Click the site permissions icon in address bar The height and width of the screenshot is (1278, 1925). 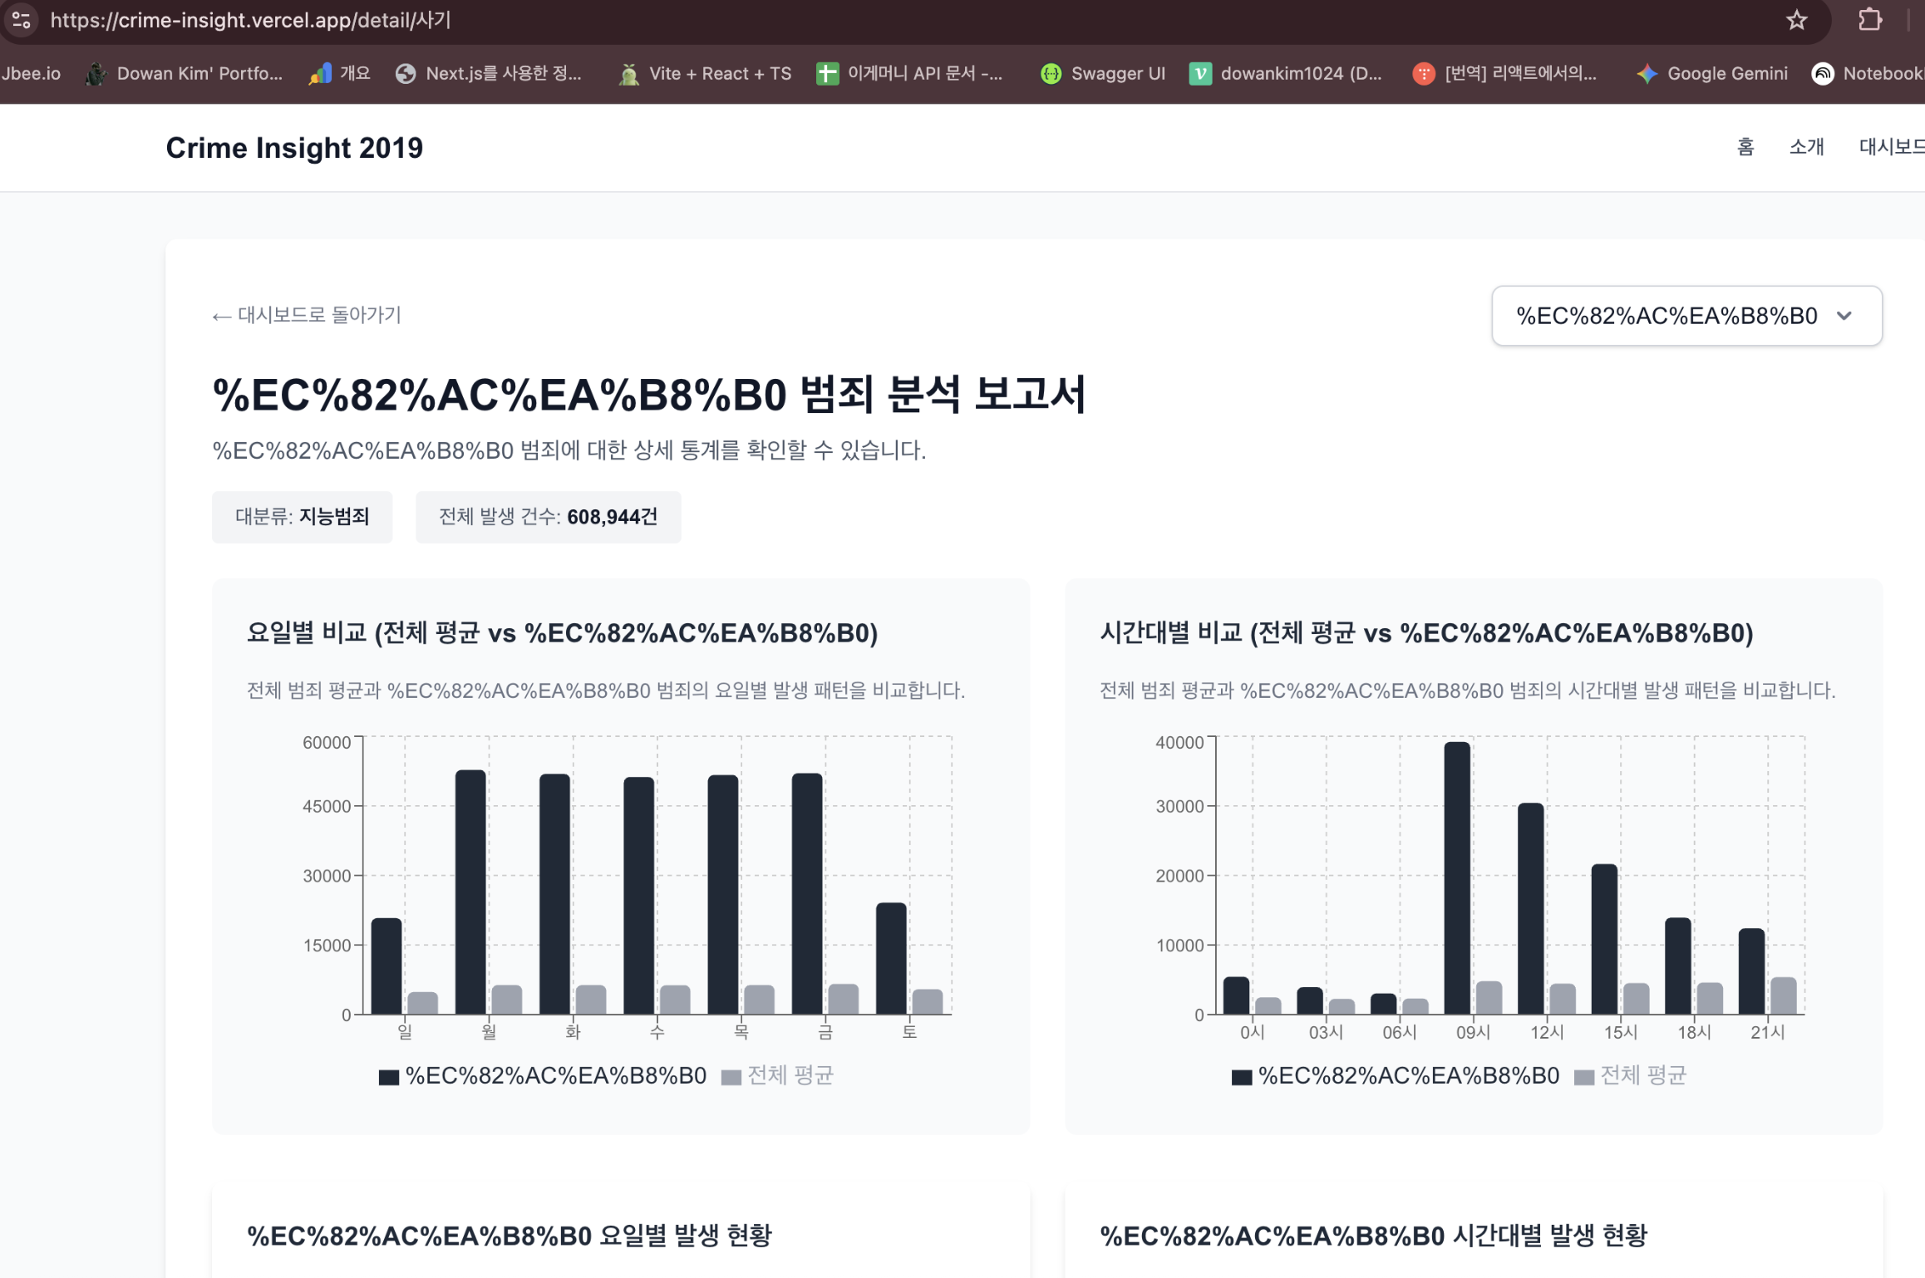coord(21,20)
